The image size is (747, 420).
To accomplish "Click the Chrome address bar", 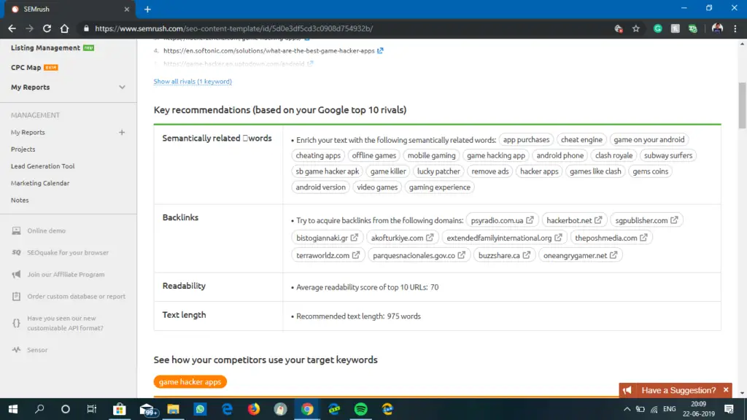I will coord(343,28).
